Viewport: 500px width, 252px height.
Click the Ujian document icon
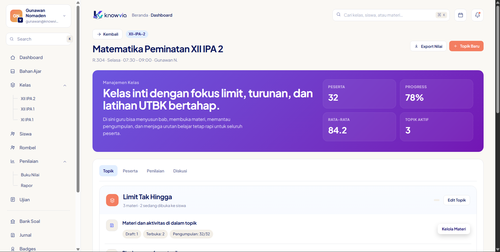point(13,200)
